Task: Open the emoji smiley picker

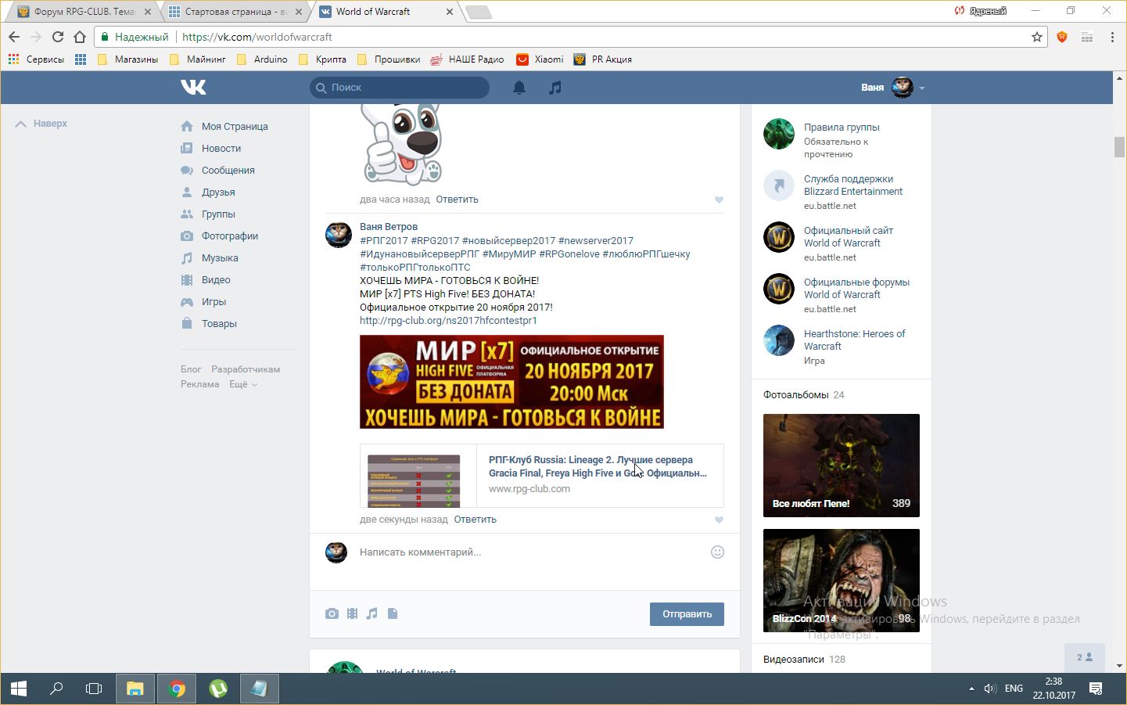Action: pos(717,552)
